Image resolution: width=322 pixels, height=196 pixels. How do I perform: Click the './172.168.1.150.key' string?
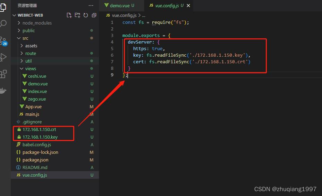(x=217, y=55)
